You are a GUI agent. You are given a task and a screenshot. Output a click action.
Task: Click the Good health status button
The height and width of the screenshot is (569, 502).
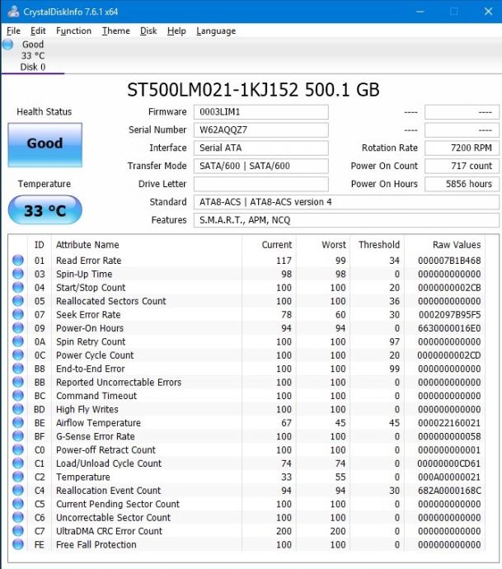(45, 145)
